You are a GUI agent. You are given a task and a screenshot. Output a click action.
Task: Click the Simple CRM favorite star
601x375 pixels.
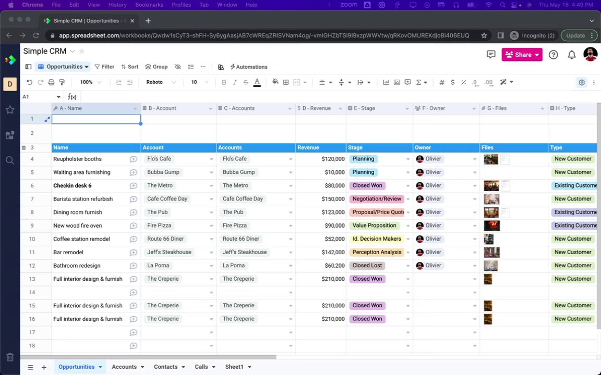pos(81,51)
